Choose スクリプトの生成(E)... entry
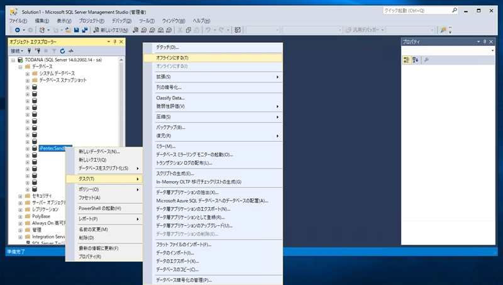The image size is (503, 285). coord(213,173)
